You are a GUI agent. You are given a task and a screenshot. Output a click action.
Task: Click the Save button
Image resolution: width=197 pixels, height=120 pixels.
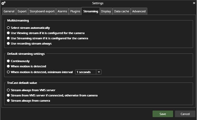coord(163,114)
